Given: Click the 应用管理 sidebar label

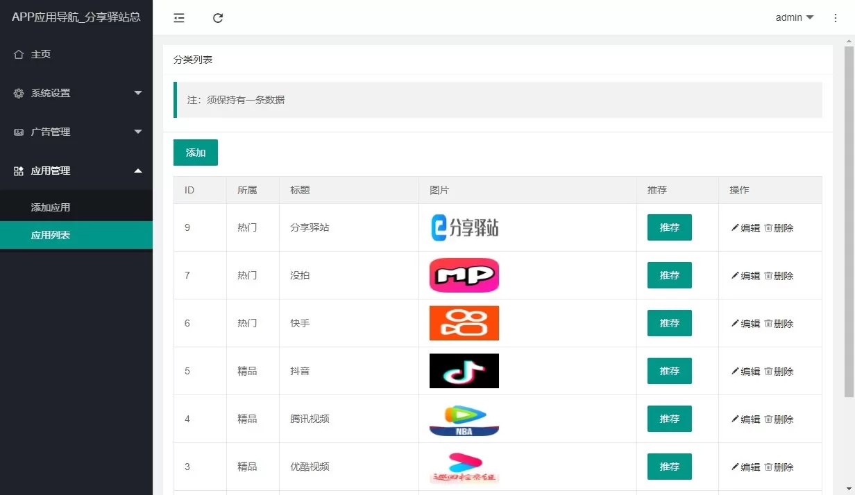Looking at the screenshot, I should point(51,171).
